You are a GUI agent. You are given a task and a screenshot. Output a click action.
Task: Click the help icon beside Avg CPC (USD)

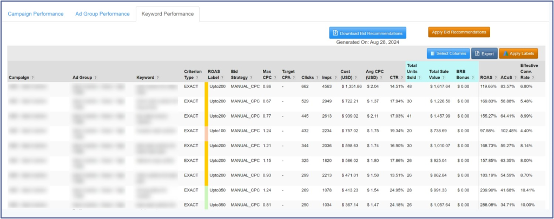[382, 78]
